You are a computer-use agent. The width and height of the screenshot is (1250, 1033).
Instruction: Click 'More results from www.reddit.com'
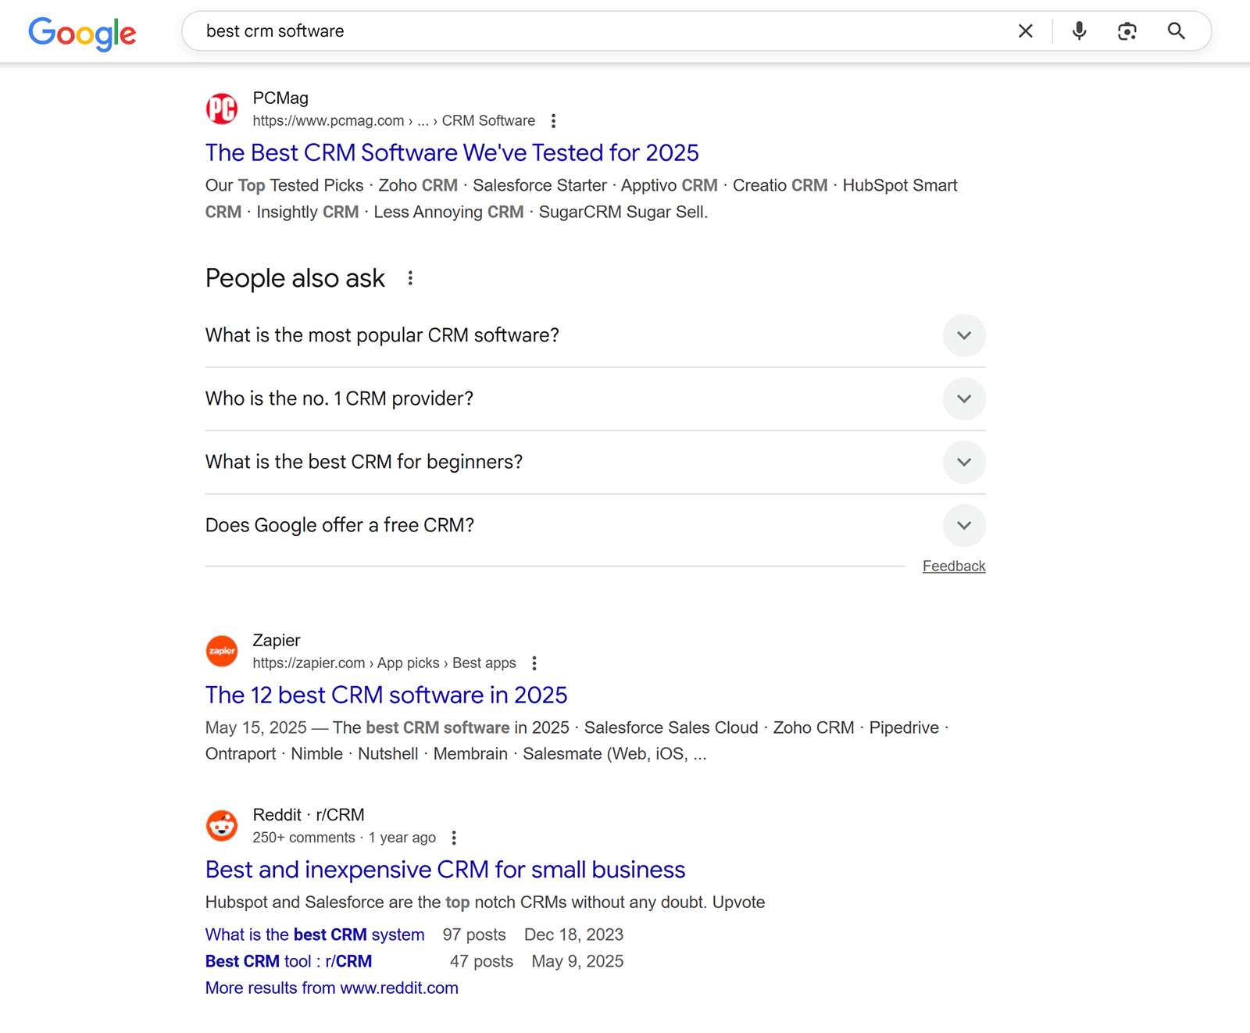pyautogui.click(x=331, y=988)
